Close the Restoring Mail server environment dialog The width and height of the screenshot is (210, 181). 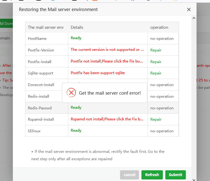[189, 9]
